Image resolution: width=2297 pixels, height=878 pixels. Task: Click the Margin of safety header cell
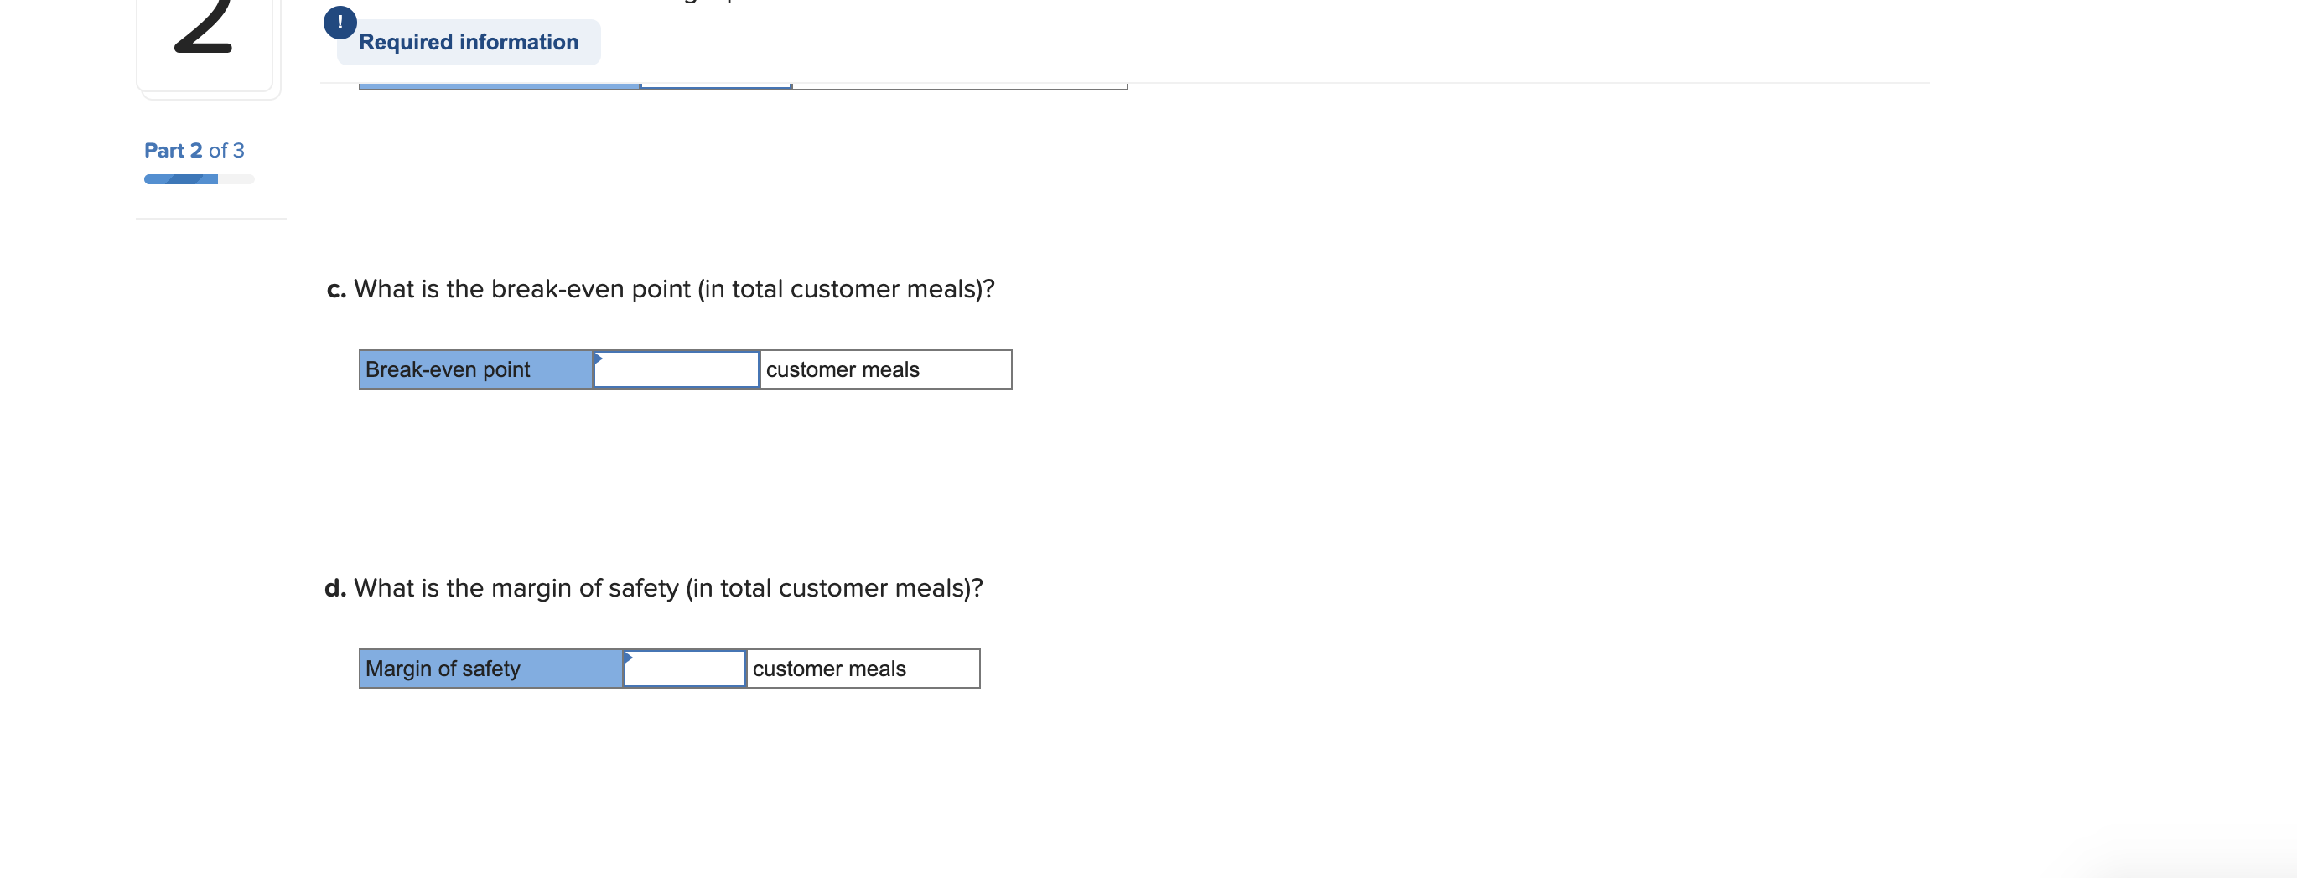pyautogui.click(x=490, y=669)
